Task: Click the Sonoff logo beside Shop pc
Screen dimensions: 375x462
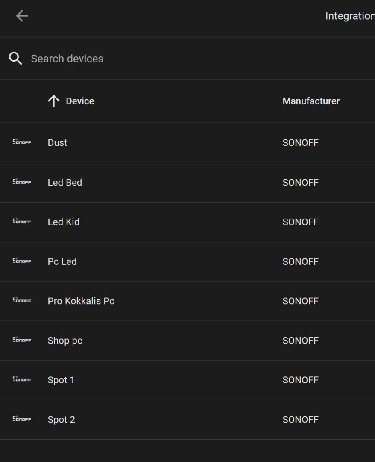Action: tap(22, 339)
